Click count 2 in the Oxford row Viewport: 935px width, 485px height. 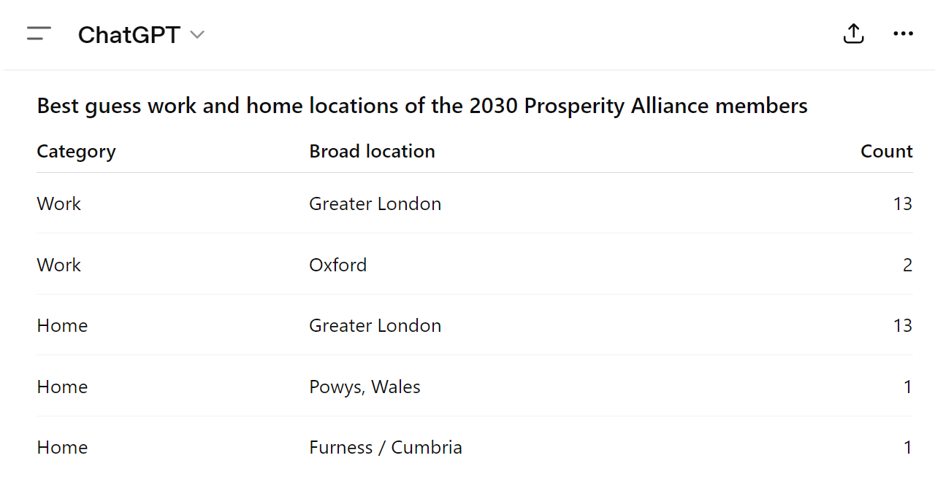pyautogui.click(x=907, y=265)
